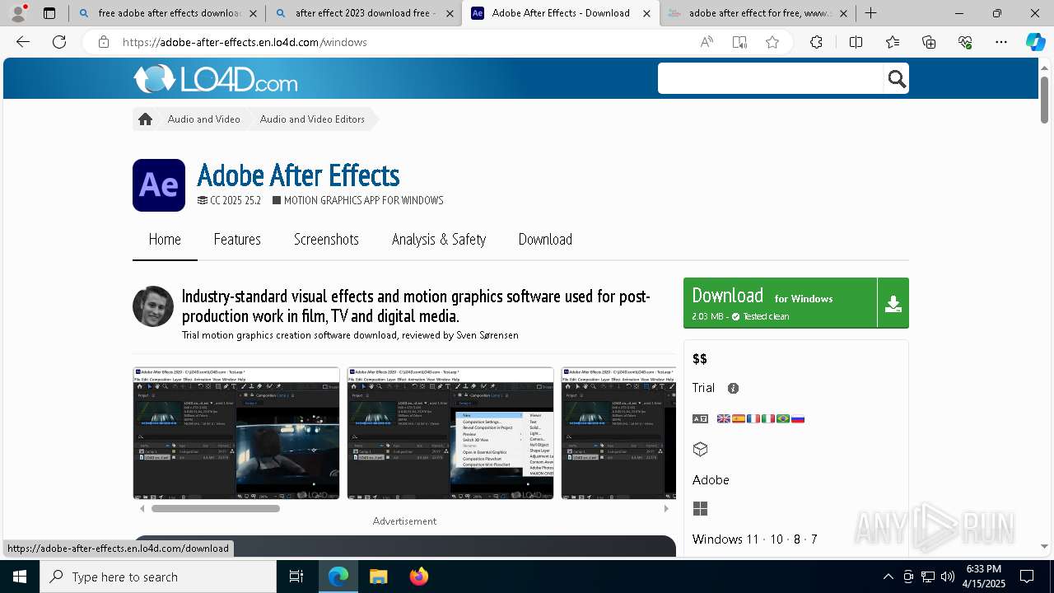Viewport: 1054px width, 593px height.
Task: View site information lock icon
Action: 104,42
